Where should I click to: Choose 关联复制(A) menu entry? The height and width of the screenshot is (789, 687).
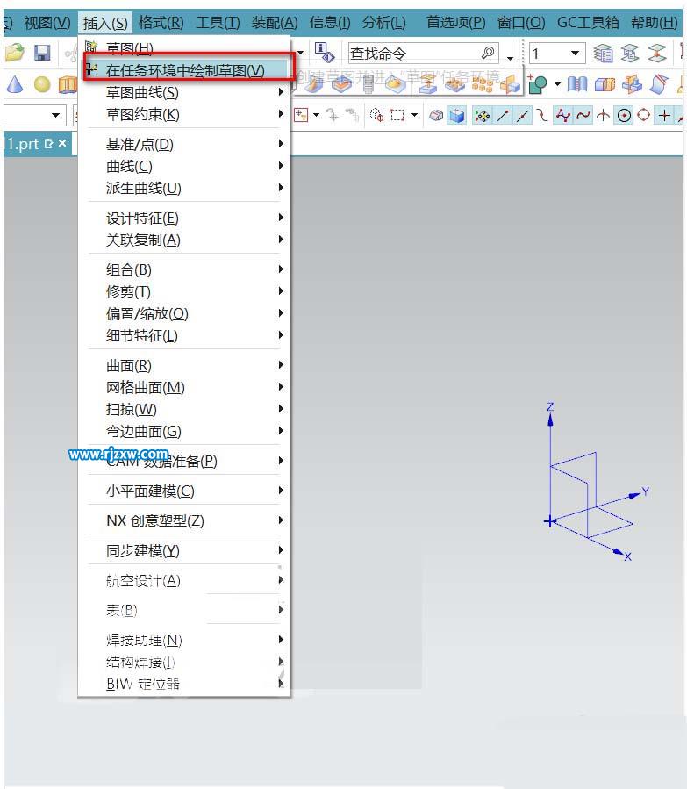(143, 240)
